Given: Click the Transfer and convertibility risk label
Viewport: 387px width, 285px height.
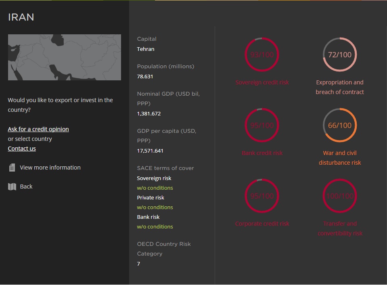Looking at the screenshot, I should pyautogui.click(x=340, y=228).
